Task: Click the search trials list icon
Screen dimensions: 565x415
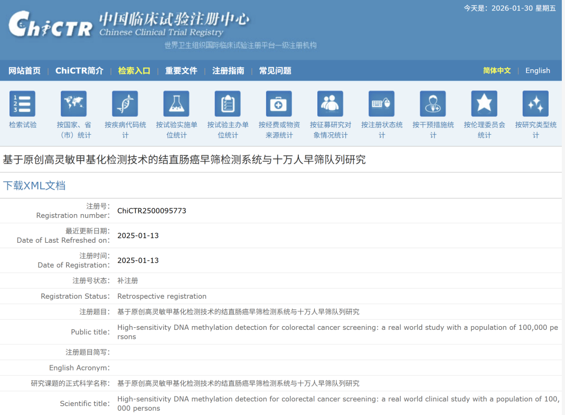Action: [x=23, y=104]
